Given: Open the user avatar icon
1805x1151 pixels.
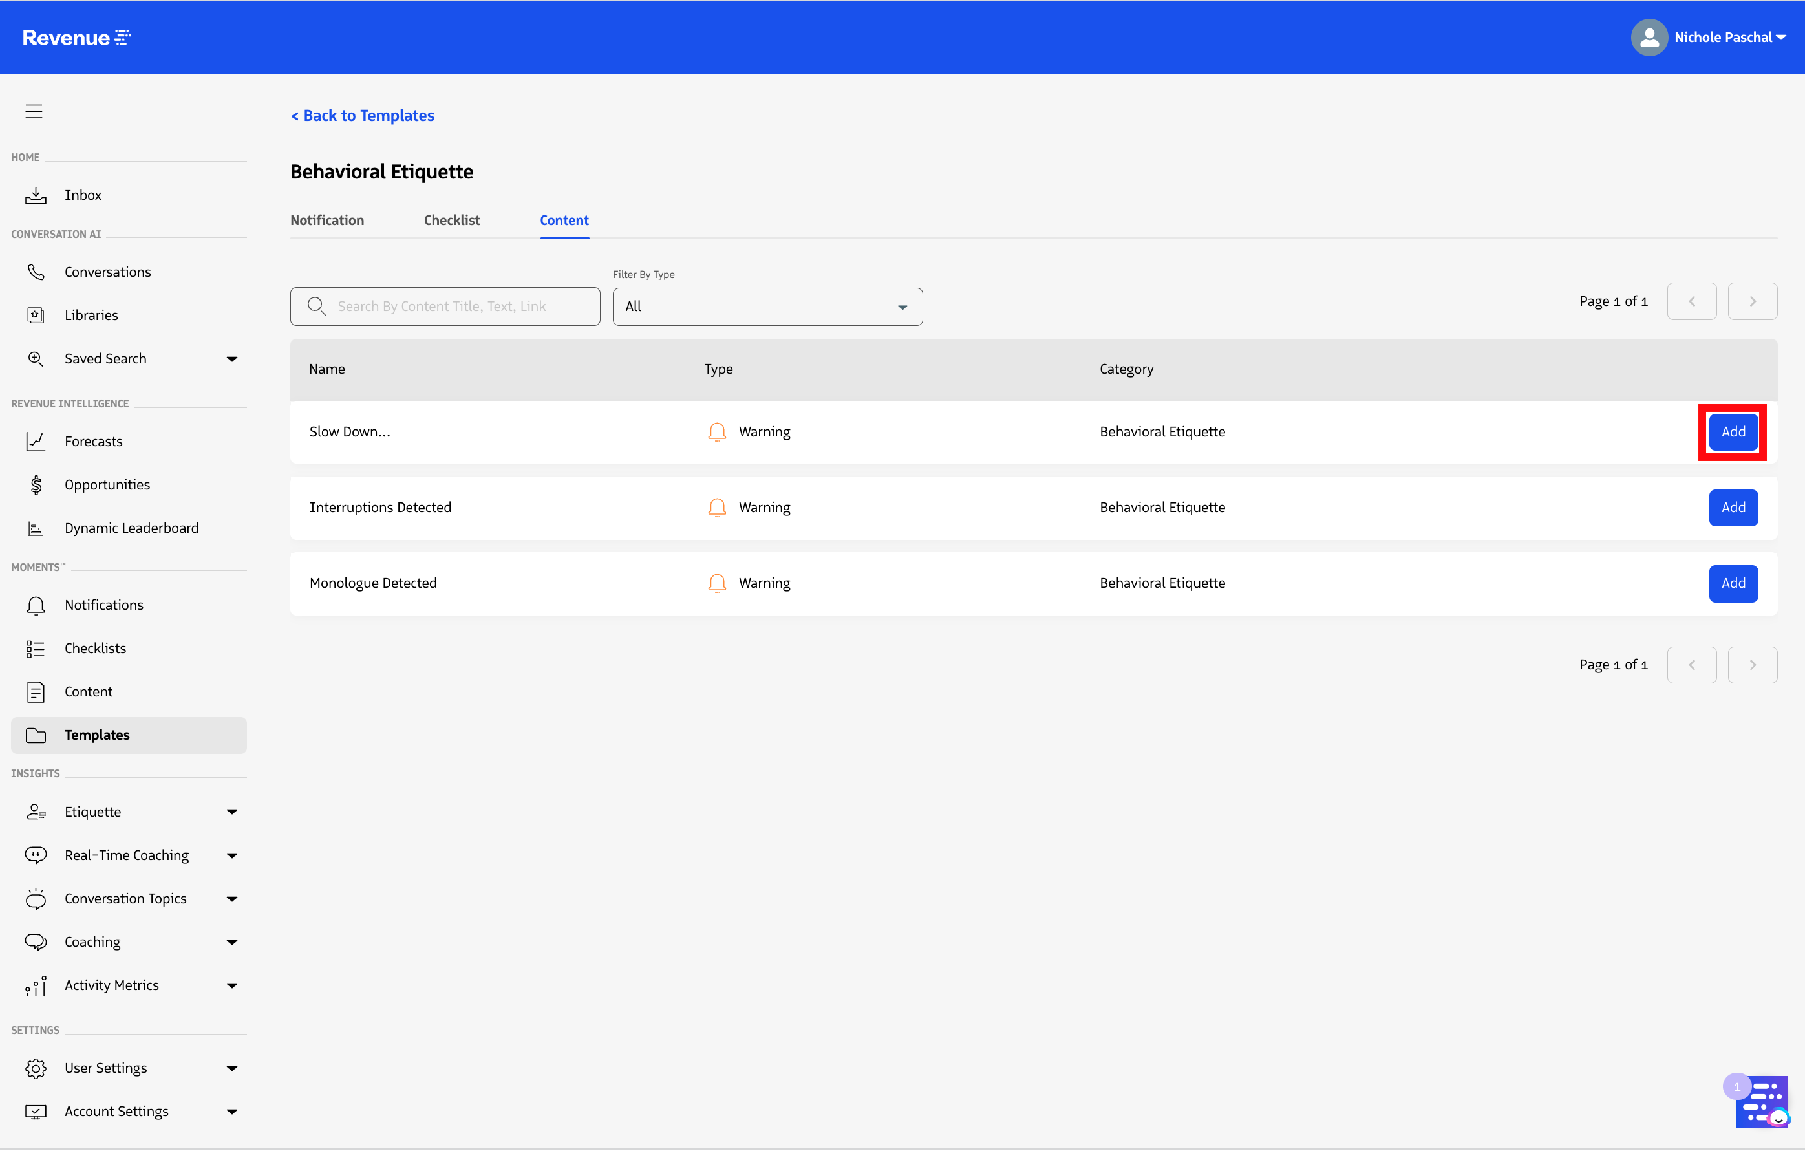Looking at the screenshot, I should pyautogui.click(x=1649, y=38).
